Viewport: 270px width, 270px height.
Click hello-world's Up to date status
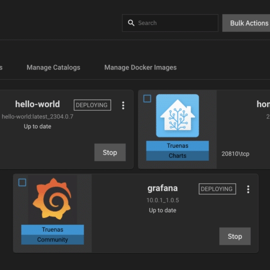click(x=37, y=126)
